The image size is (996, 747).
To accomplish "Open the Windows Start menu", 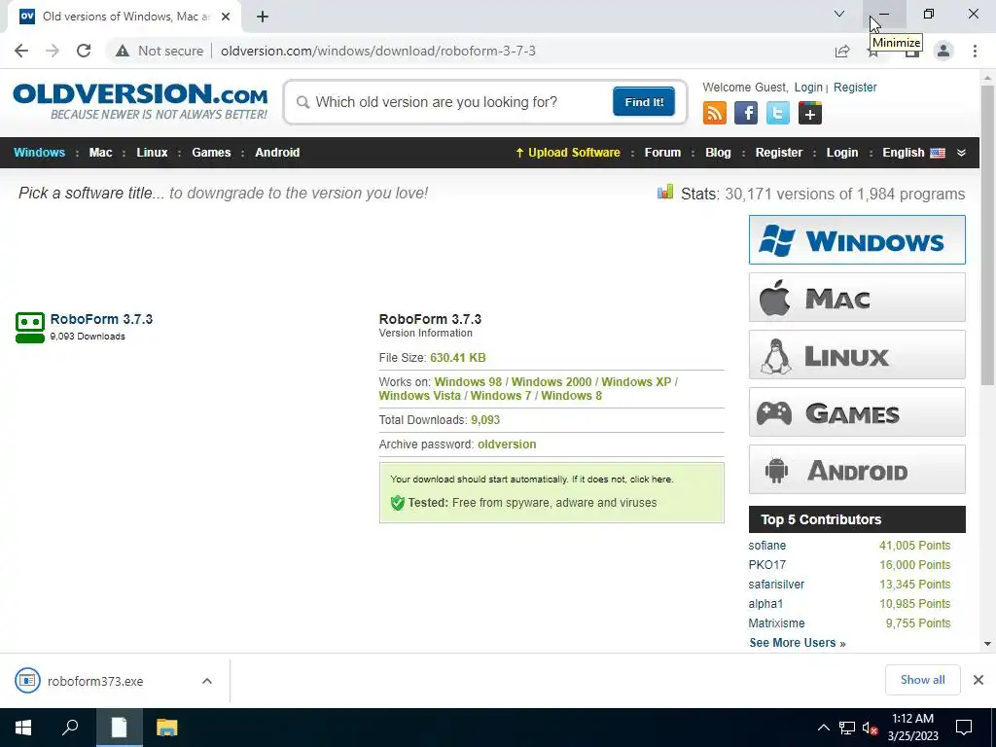I will point(23,728).
